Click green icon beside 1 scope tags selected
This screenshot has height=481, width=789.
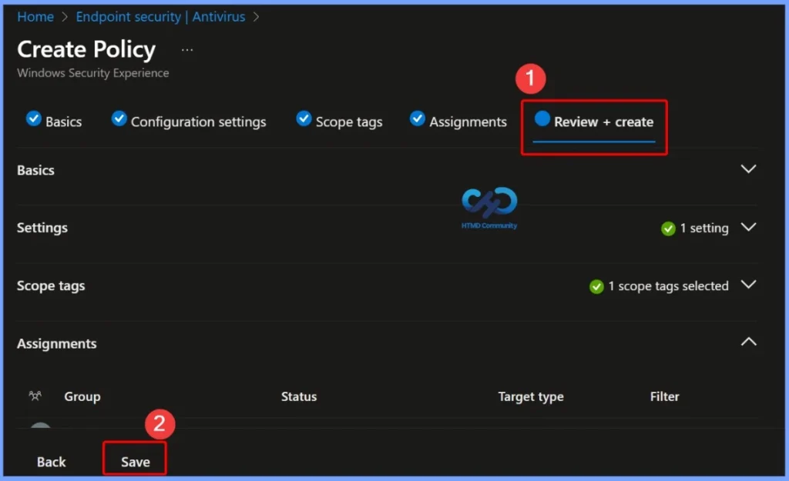pyautogui.click(x=596, y=286)
